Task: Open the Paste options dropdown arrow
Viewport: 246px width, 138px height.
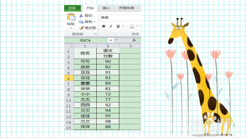Action: [71, 28]
